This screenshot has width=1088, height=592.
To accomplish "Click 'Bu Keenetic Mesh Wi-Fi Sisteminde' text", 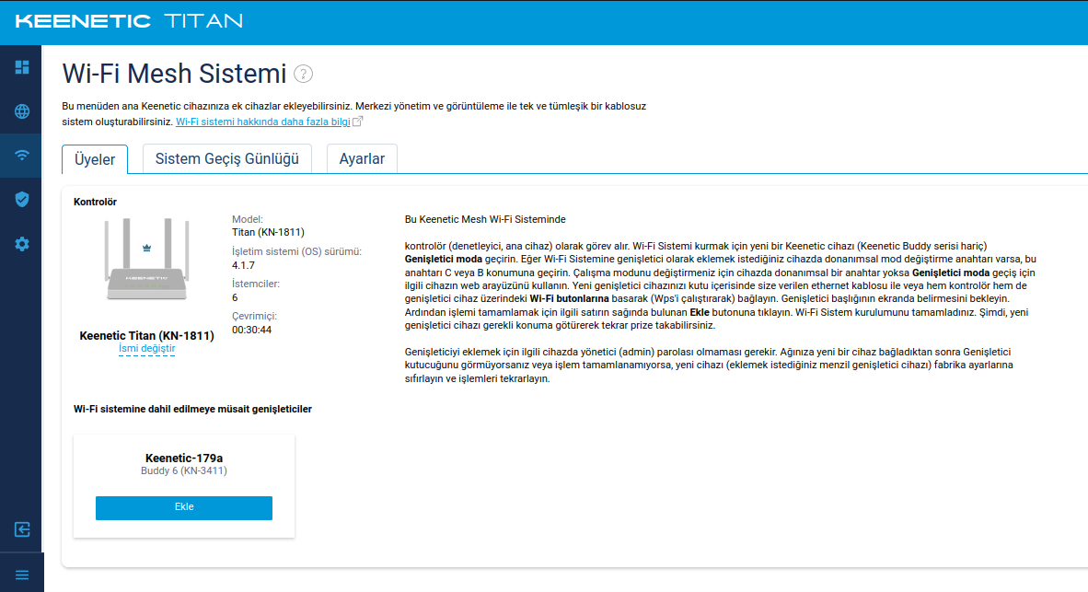I will [485, 219].
